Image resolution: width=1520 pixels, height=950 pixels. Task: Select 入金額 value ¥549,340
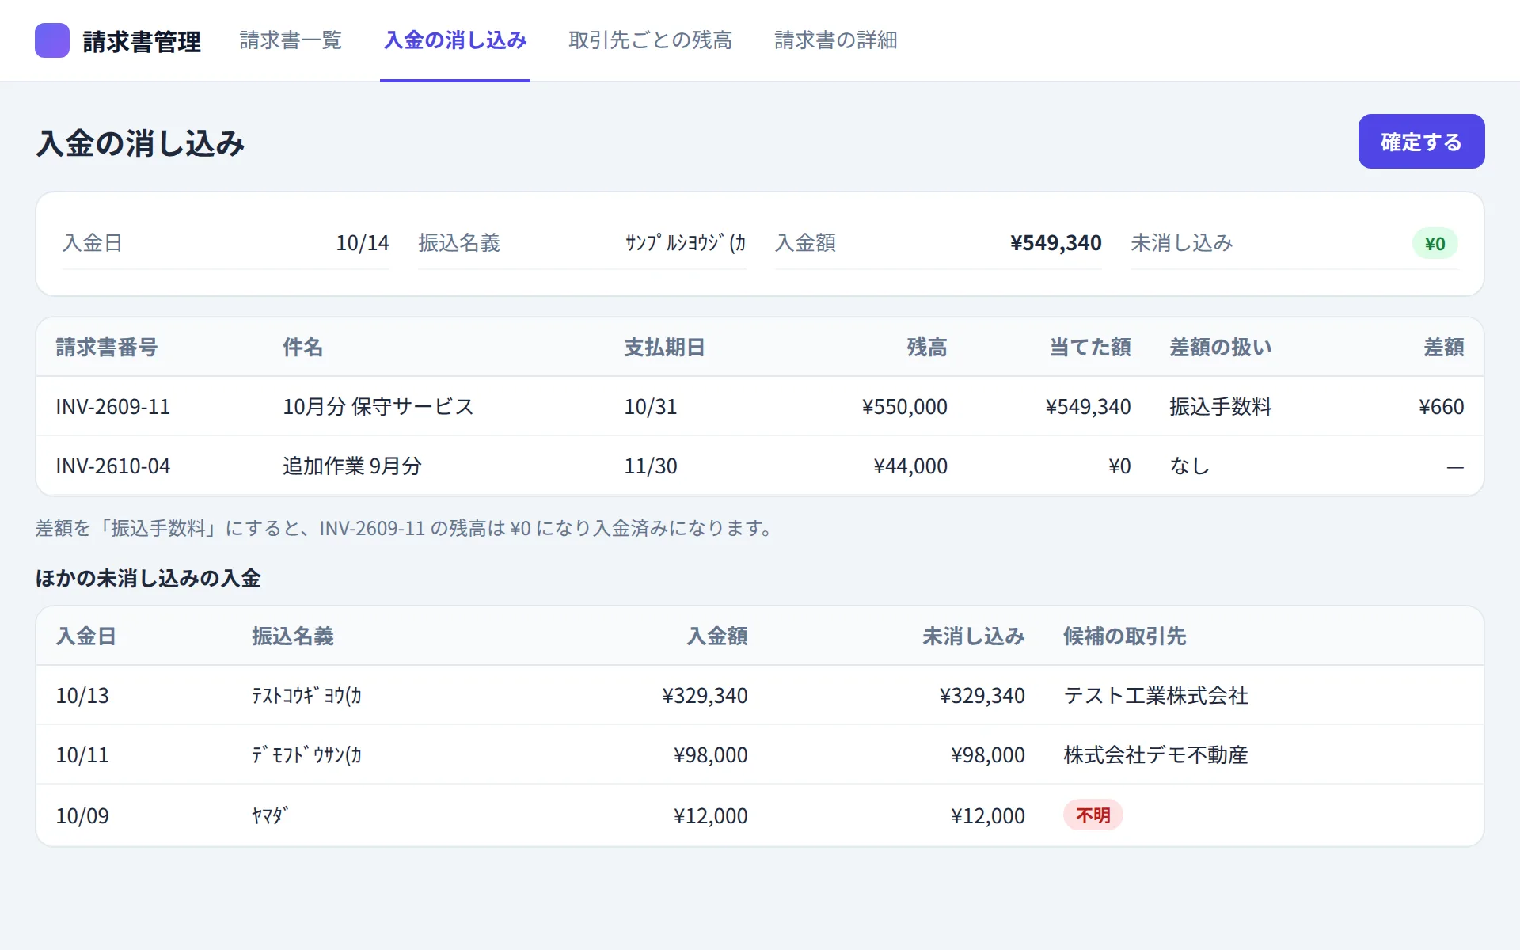1055,243
